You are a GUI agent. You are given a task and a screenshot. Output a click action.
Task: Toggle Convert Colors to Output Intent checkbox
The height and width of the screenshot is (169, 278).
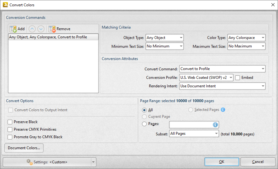tap(10, 110)
